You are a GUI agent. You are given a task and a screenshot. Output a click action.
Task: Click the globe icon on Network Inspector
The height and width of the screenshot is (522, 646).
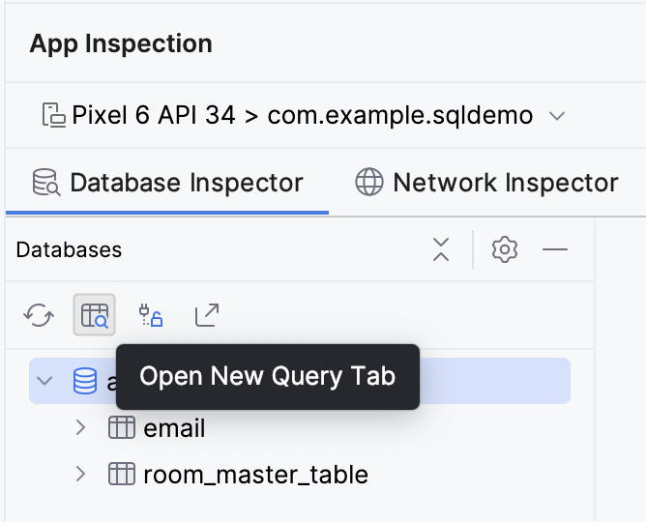[x=368, y=183]
